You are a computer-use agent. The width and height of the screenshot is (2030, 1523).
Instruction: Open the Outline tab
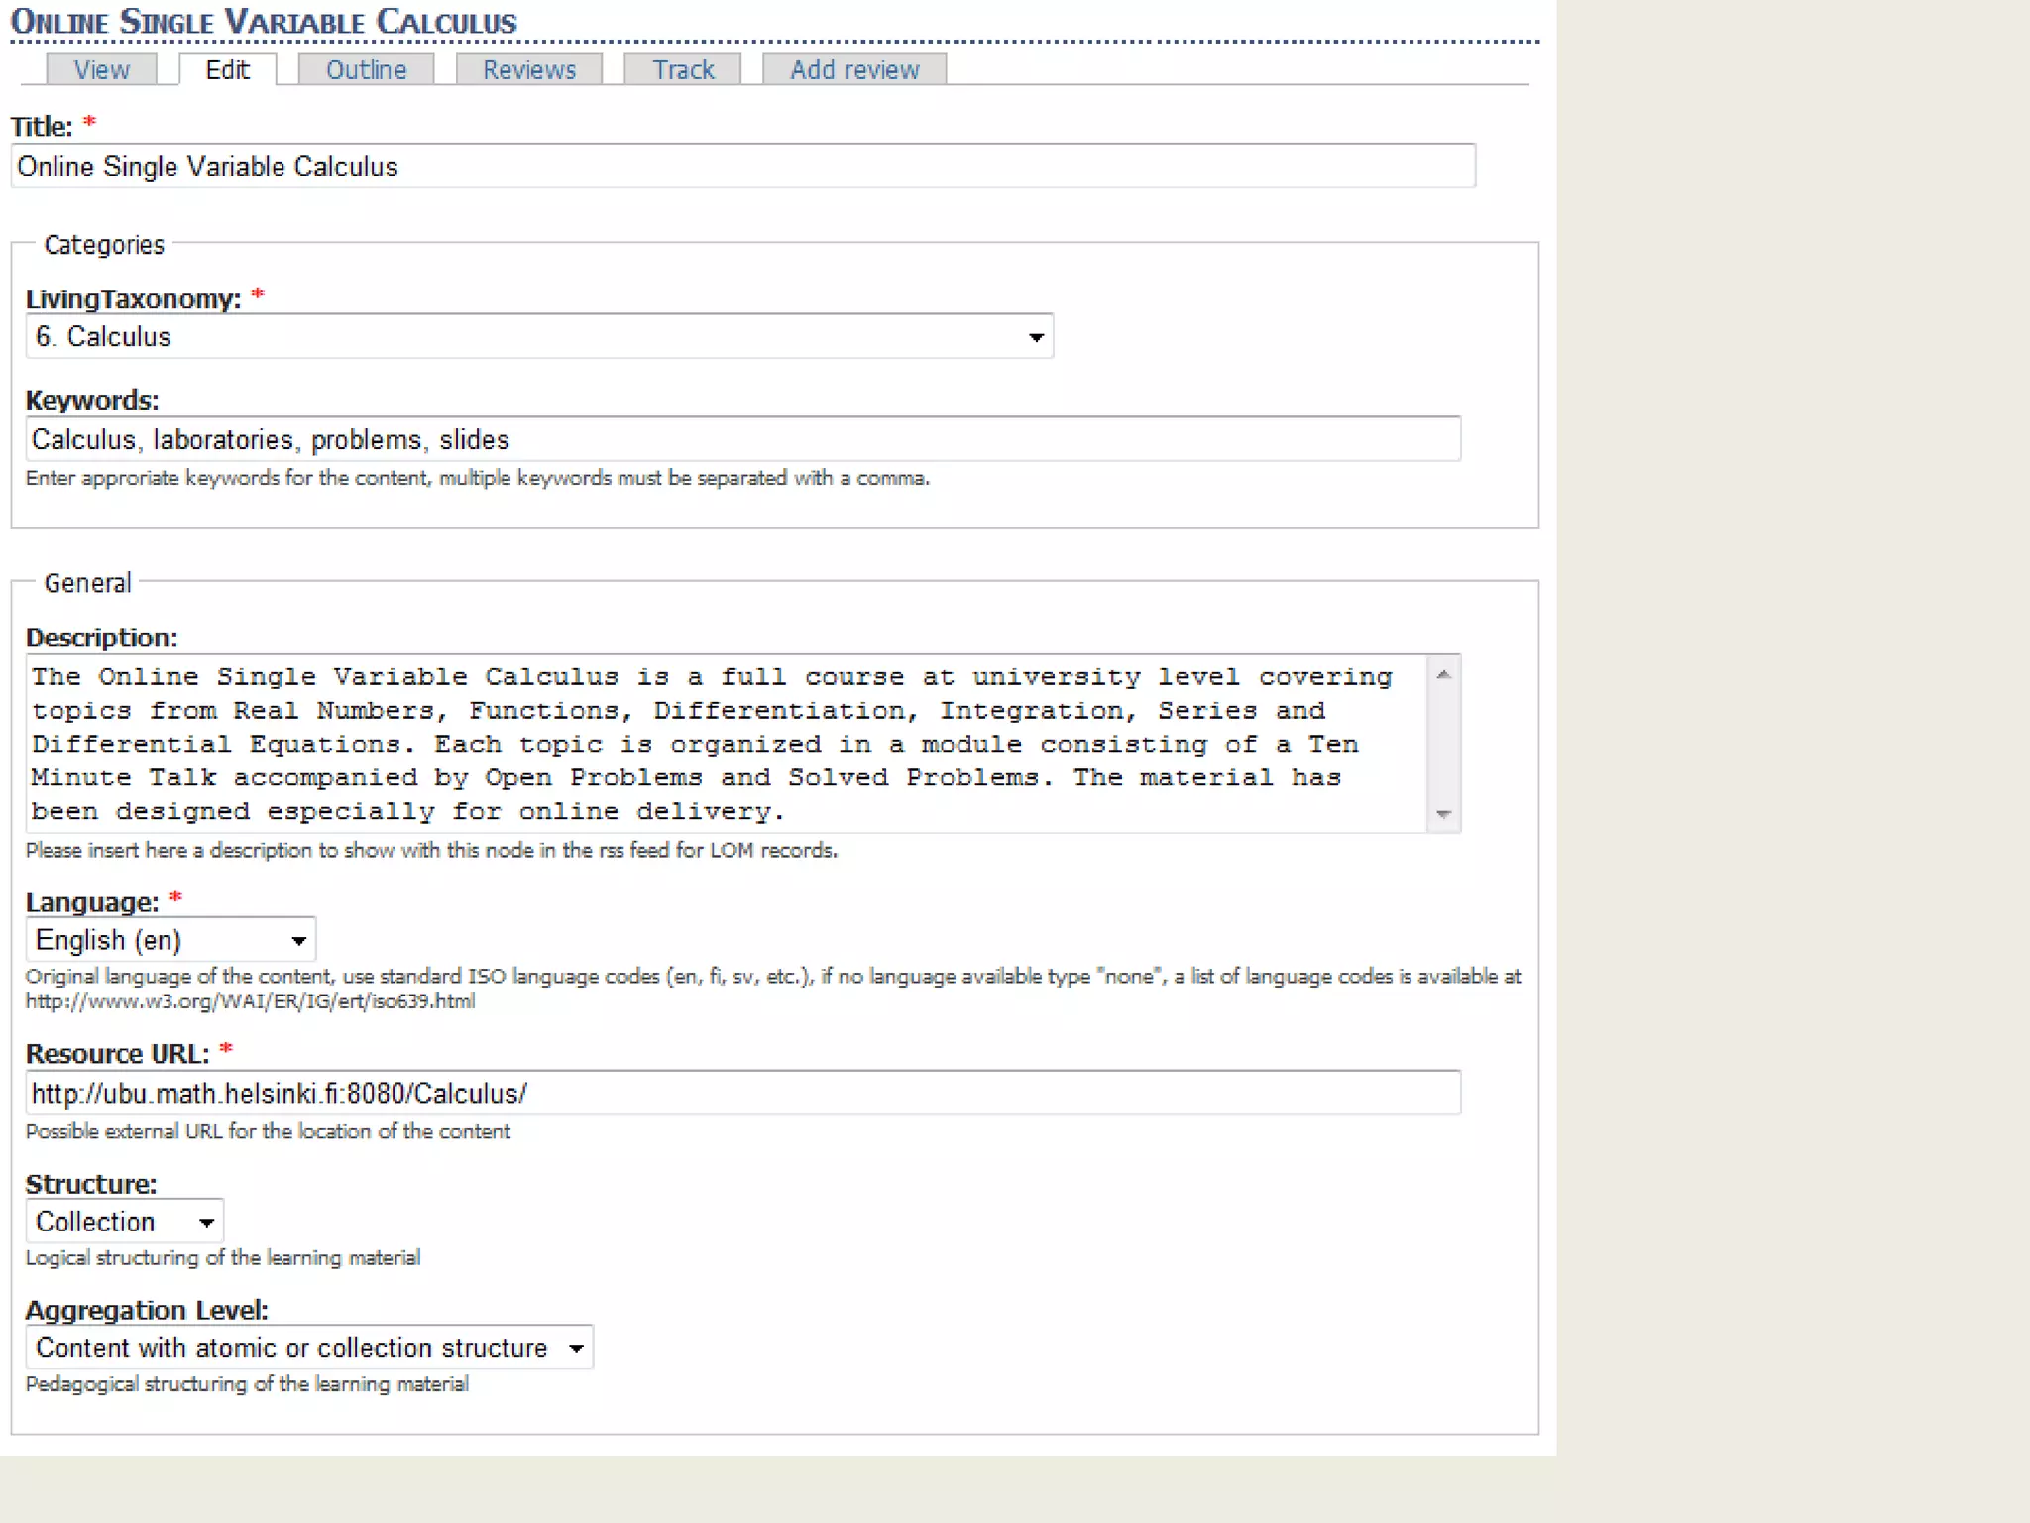click(x=366, y=69)
